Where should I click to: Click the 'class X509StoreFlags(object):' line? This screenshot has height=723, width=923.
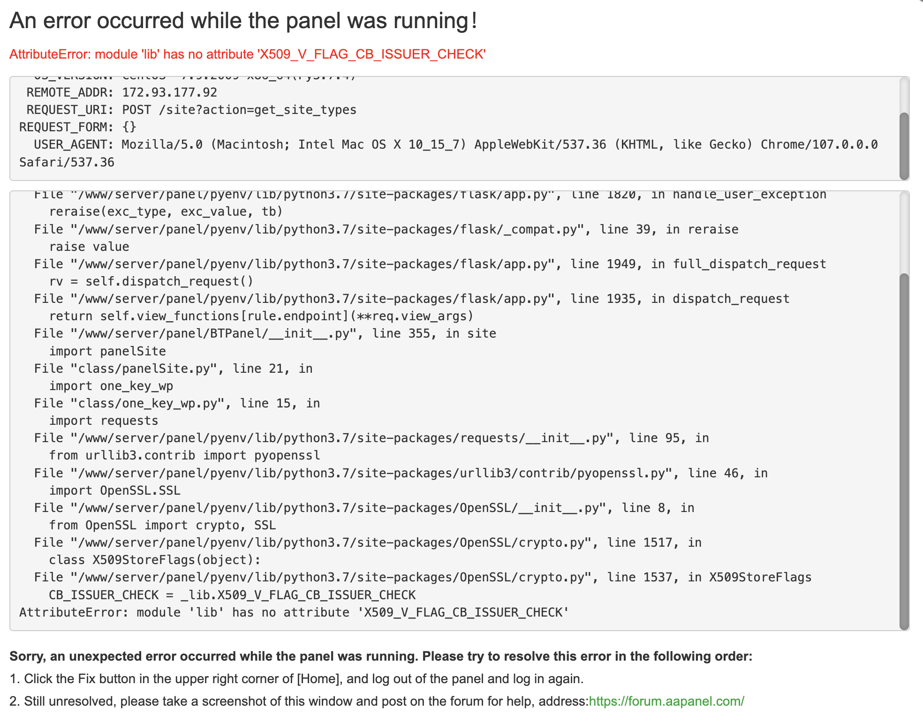pos(155,560)
